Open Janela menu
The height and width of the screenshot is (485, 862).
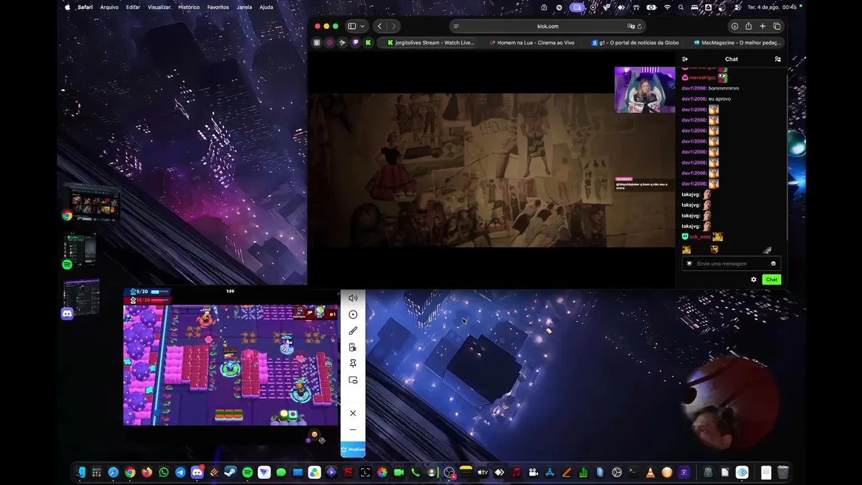pyautogui.click(x=244, y=7)
